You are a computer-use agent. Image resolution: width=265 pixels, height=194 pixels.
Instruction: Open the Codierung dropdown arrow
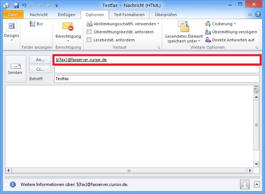point(235,24)
